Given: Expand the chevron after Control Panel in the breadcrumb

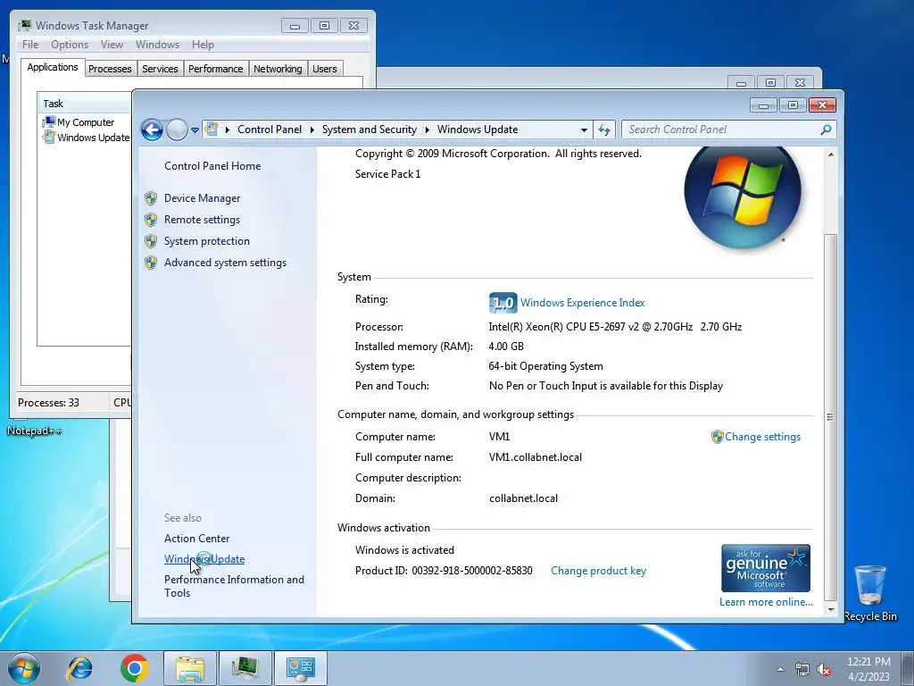Looking at the screenshot, I should (312, 130).
